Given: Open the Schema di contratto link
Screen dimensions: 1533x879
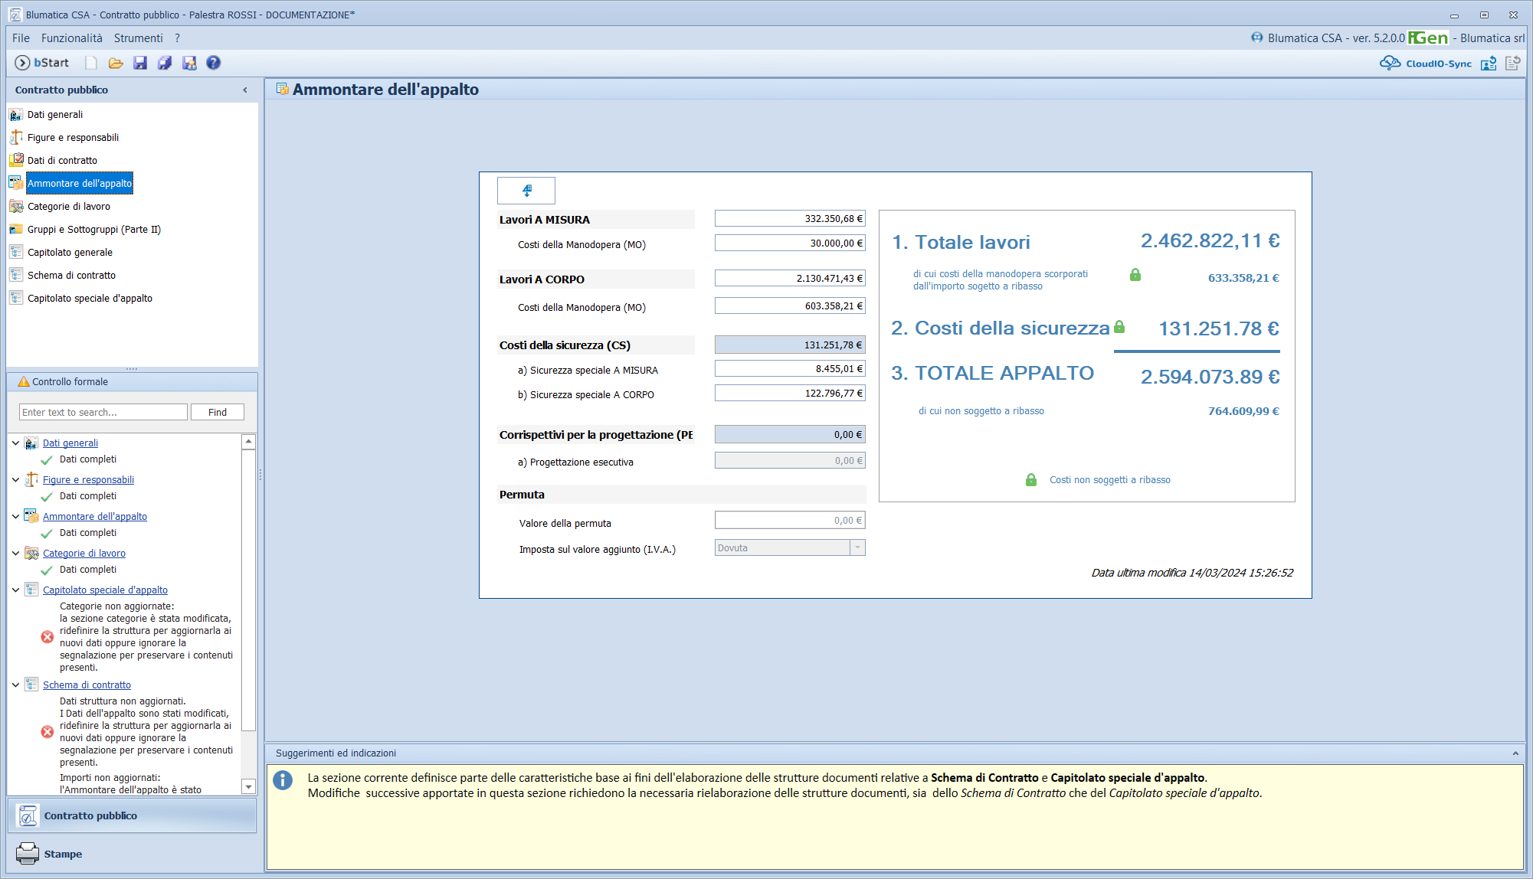Looking at the screenshot, I should [87, 685].
